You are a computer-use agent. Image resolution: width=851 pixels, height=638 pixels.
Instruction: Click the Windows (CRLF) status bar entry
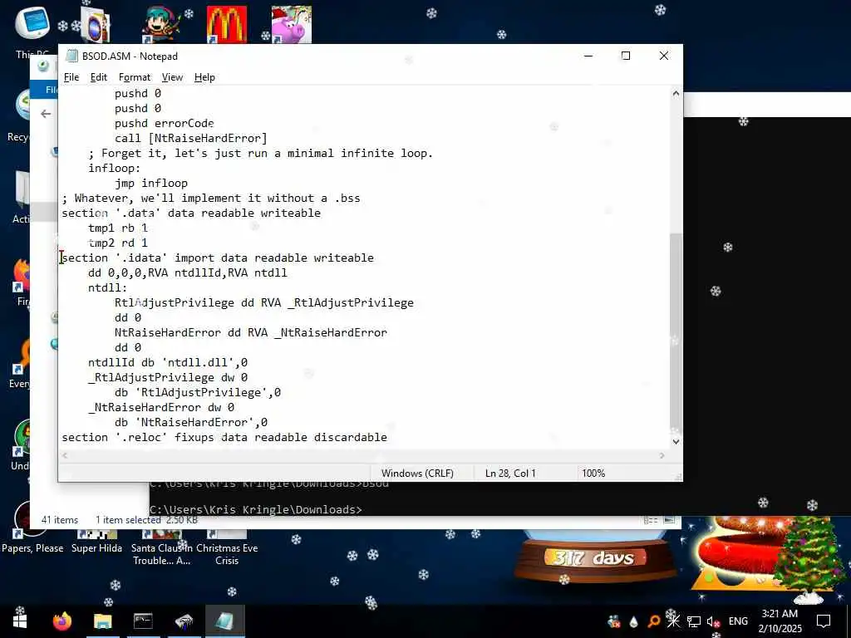tap(417, 473)
